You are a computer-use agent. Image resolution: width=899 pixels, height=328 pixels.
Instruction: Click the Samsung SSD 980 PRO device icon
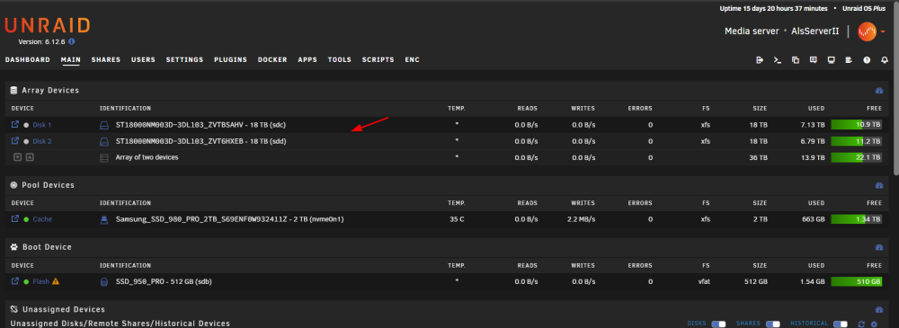[103, 219]
